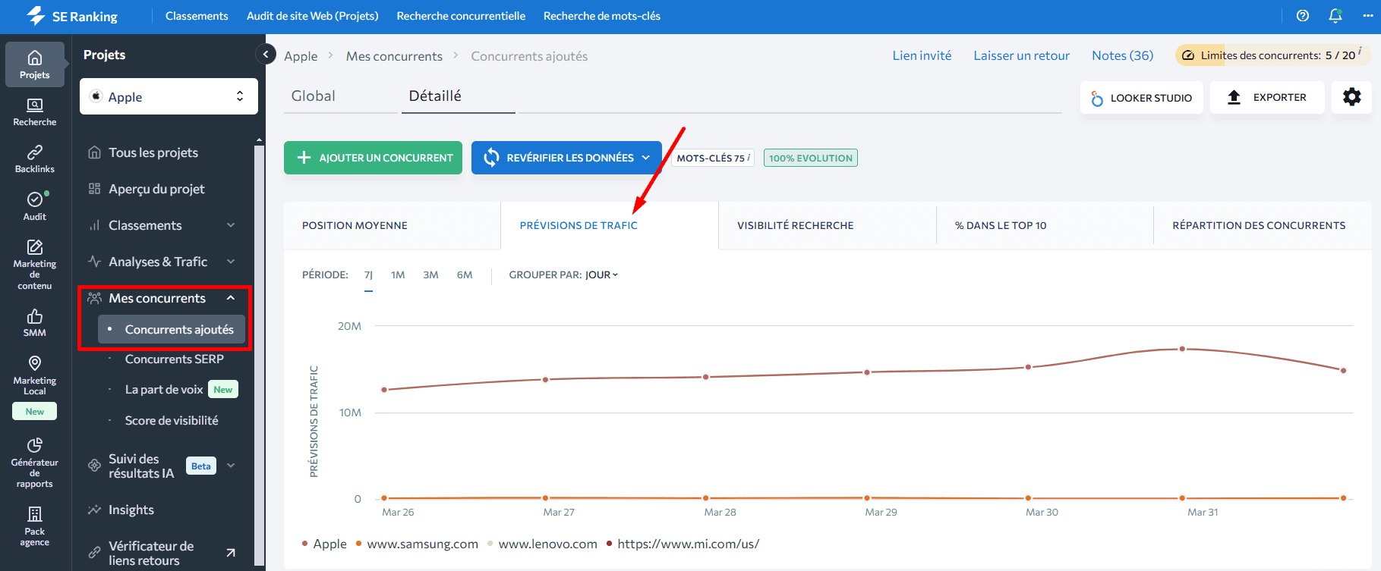1381x571 pixels.
Task: Open Audit de site Web (Projets) menu
Action: tap(312, 16)
